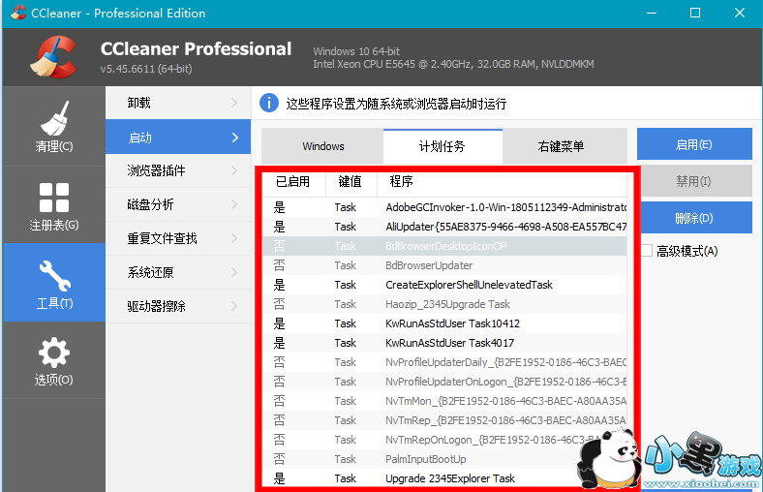Select the BdBrowserDesktopIconOP row
Viewport: 763px width, 492px height.
[444, 246]
